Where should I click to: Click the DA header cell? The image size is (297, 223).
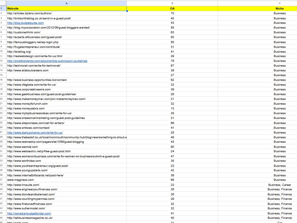pyautogui.click(x=172, y=9)
